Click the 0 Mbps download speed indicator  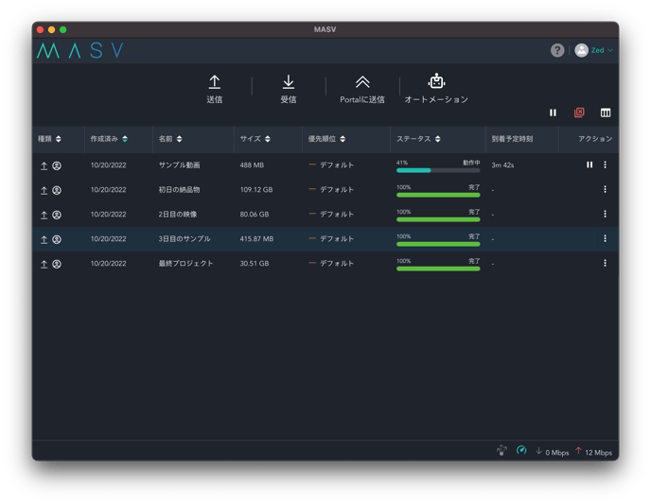click(553, 452)
